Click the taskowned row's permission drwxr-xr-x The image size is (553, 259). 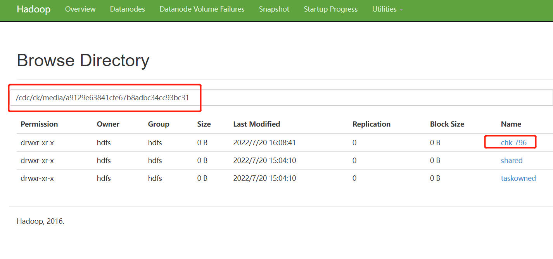[x=37, y=178]
